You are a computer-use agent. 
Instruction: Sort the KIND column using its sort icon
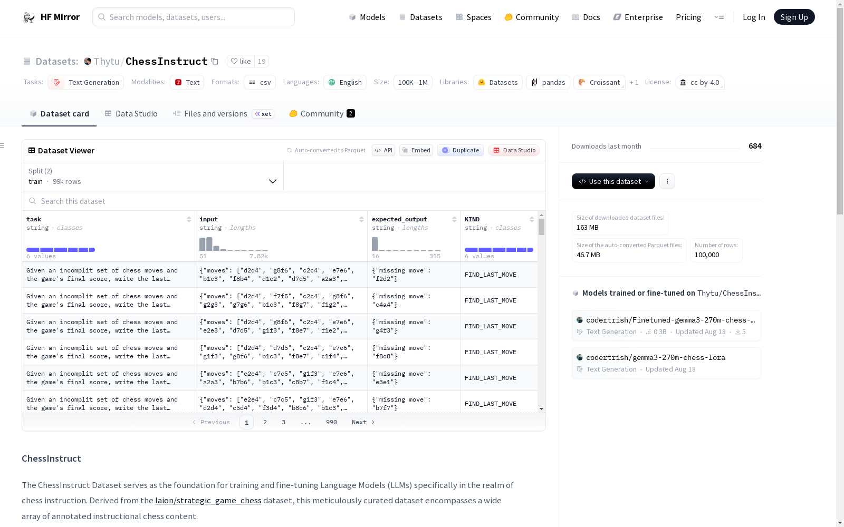[x=532, y=219]
